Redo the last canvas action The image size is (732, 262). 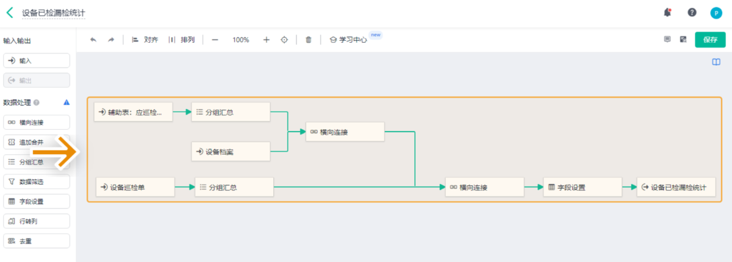[x=111, y=40]
